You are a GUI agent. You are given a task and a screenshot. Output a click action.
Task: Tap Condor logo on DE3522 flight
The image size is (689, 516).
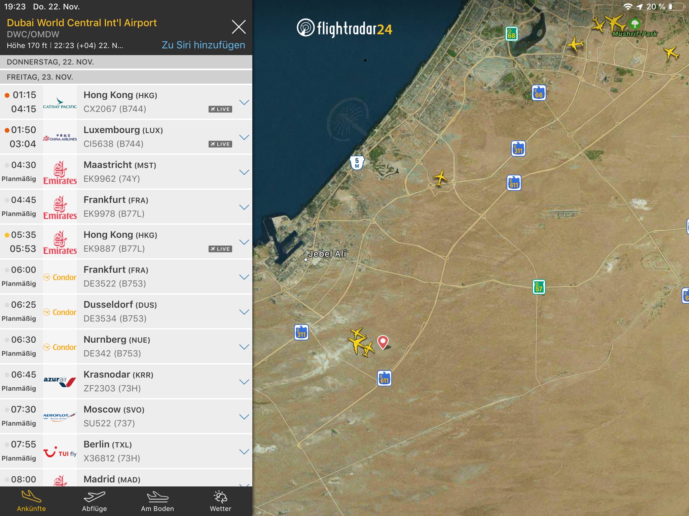tap(60, 277)
